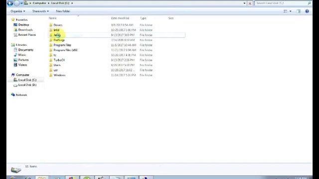Click the Favorites star icon
The width and height of the screenshot is (319, 179).
coord(13,20)
